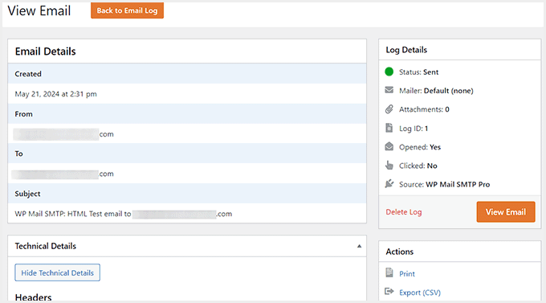
Task: Click the View Email page title
Action: [x=39, y=10]
